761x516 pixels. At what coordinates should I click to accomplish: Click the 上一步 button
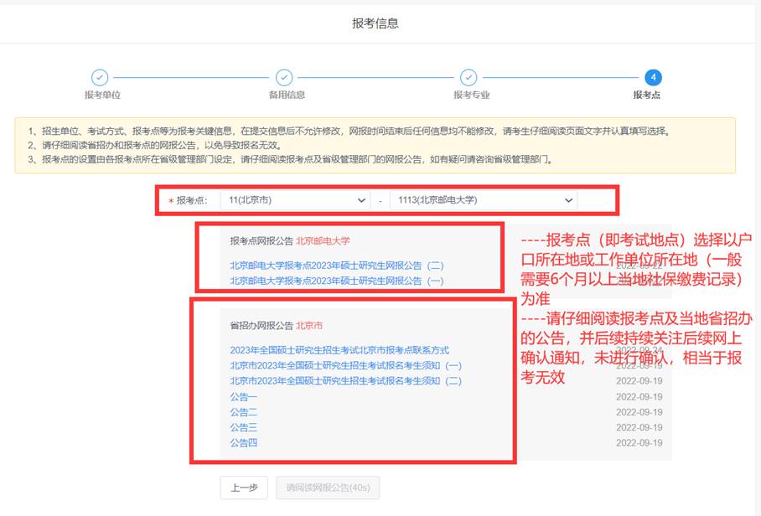(244, 488)
